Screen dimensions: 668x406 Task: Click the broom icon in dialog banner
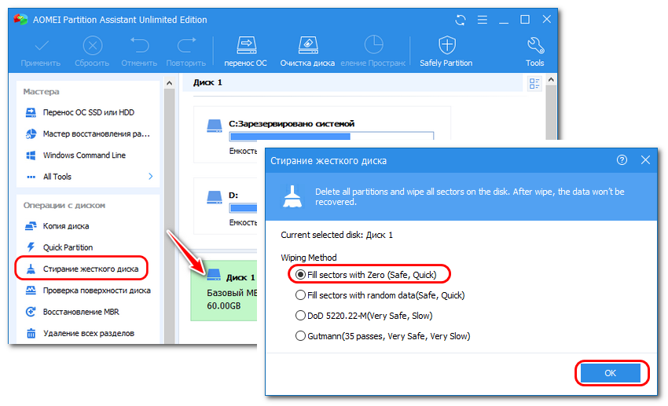click(x=292, y=196)
